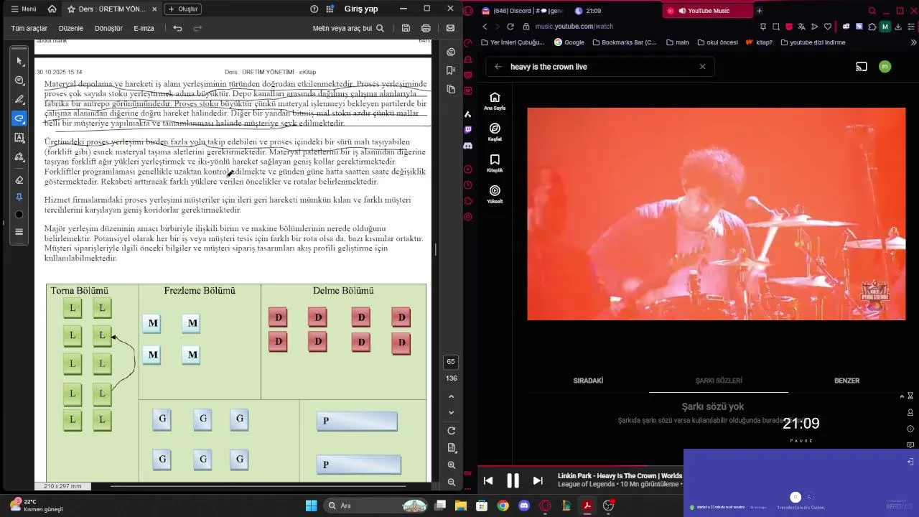Open Yükselt in YouTube Music sidebar
Viewport: 919px width, 517px height.
coord(495,195)
